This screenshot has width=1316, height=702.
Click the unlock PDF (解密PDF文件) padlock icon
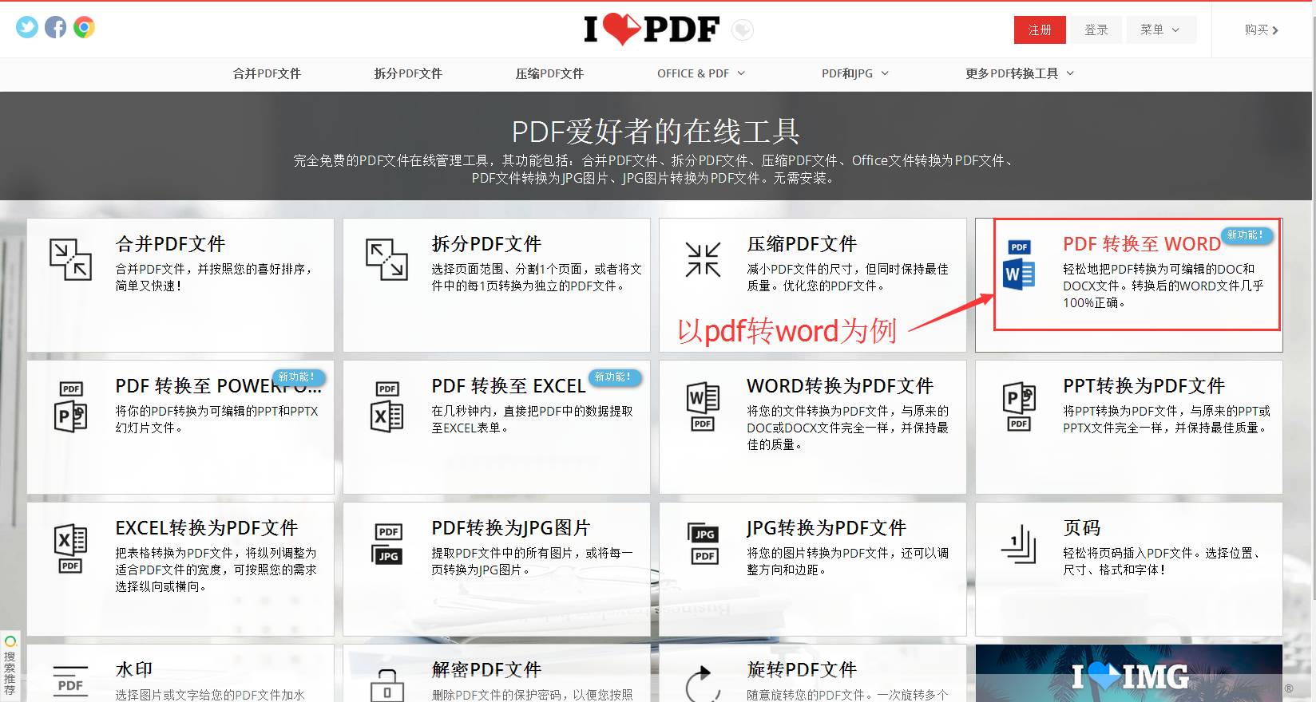[x=386, y=685]
